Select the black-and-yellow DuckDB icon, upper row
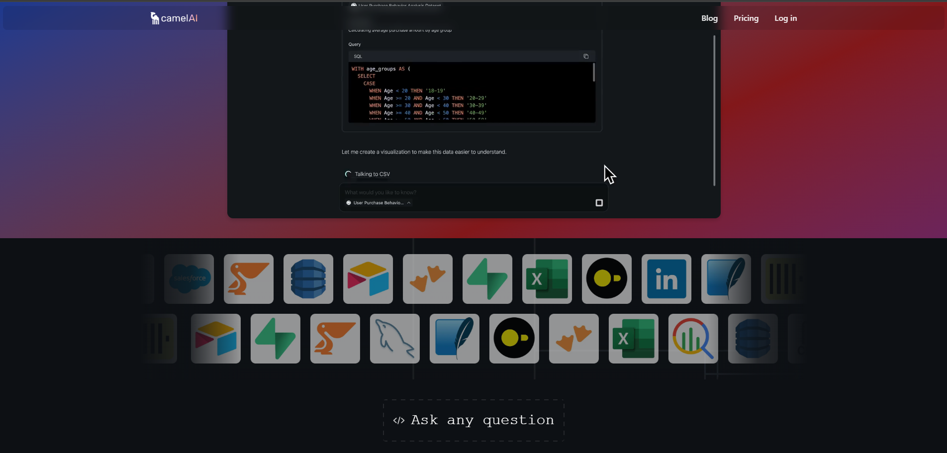The width and height of the screenshot is (947, 453). tap(607, 279)
